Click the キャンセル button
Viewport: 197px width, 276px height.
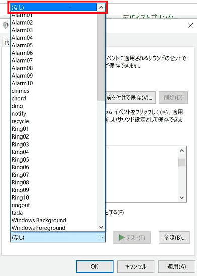(136, 266)
